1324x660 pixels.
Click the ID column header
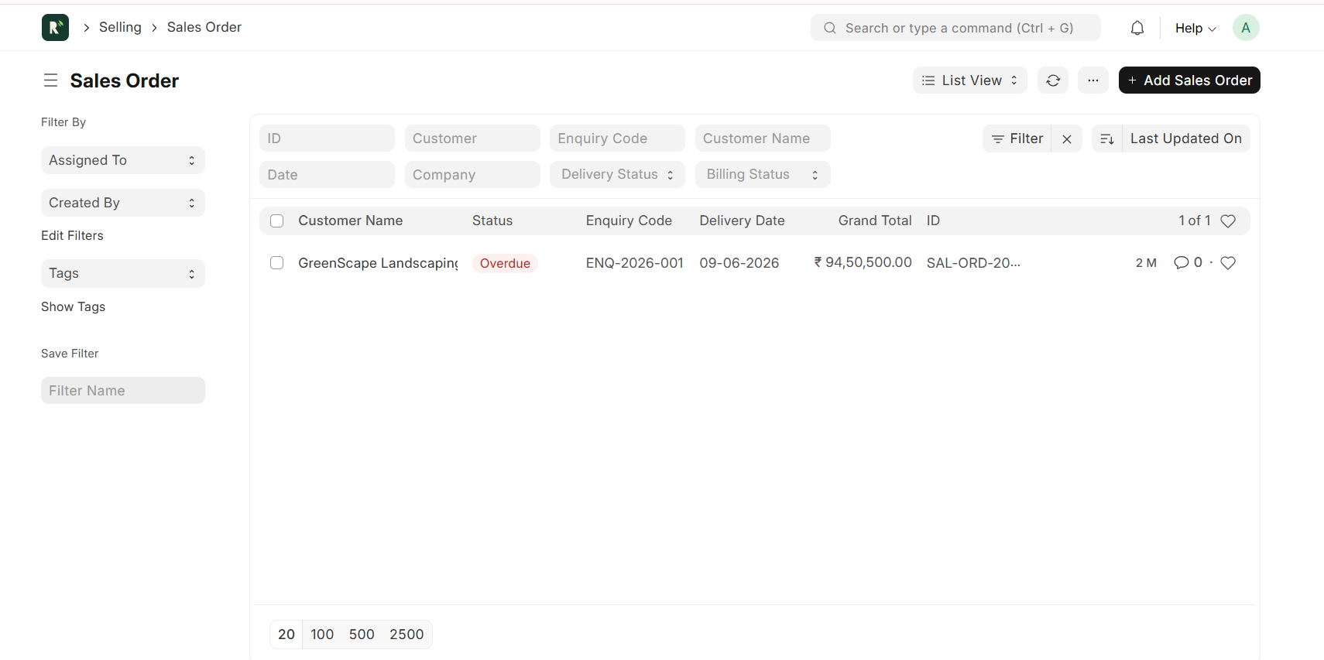point(933,221)
